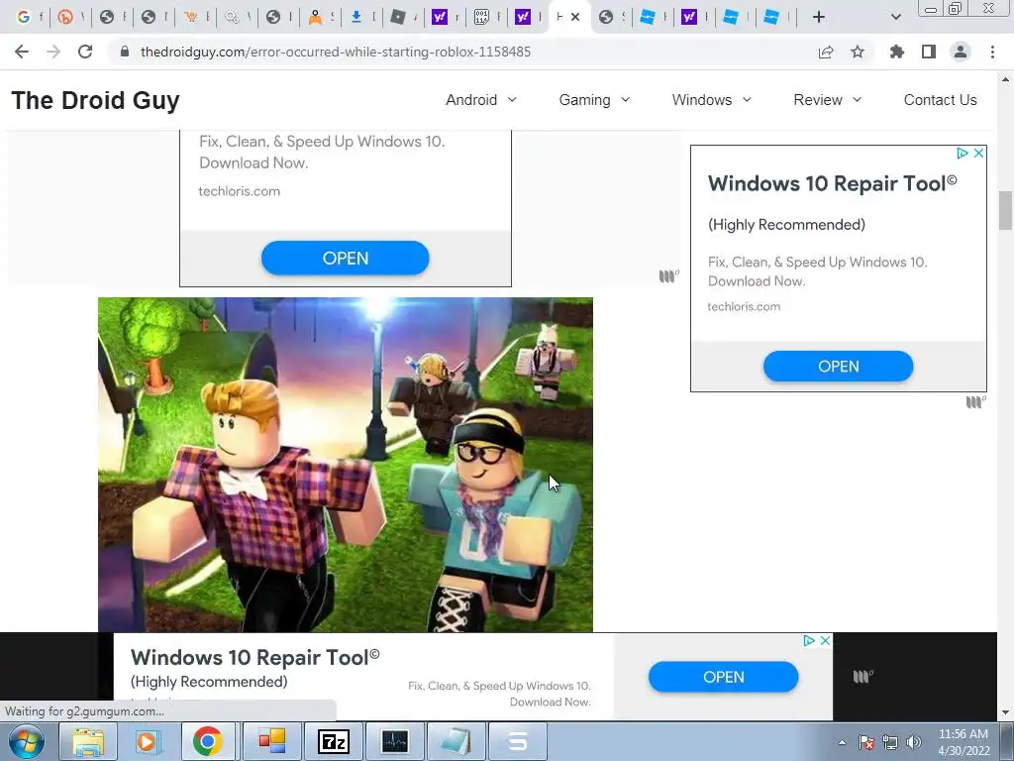The height and width of the screenshot is (761, 1014).
Task: Switch to the Roblox logo tab
Action: [398, 17]
